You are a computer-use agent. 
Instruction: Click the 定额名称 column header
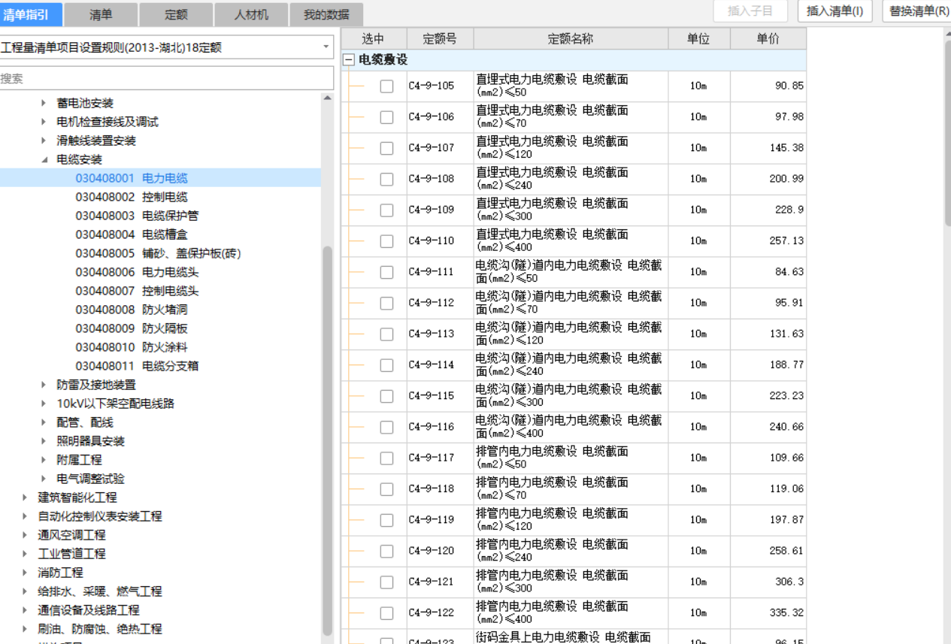tap(571, 39)
